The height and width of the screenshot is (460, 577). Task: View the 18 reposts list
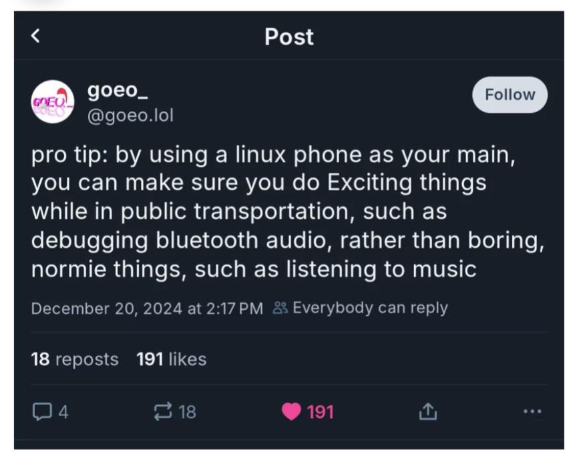pyautogui.click(x=74, y=359)
